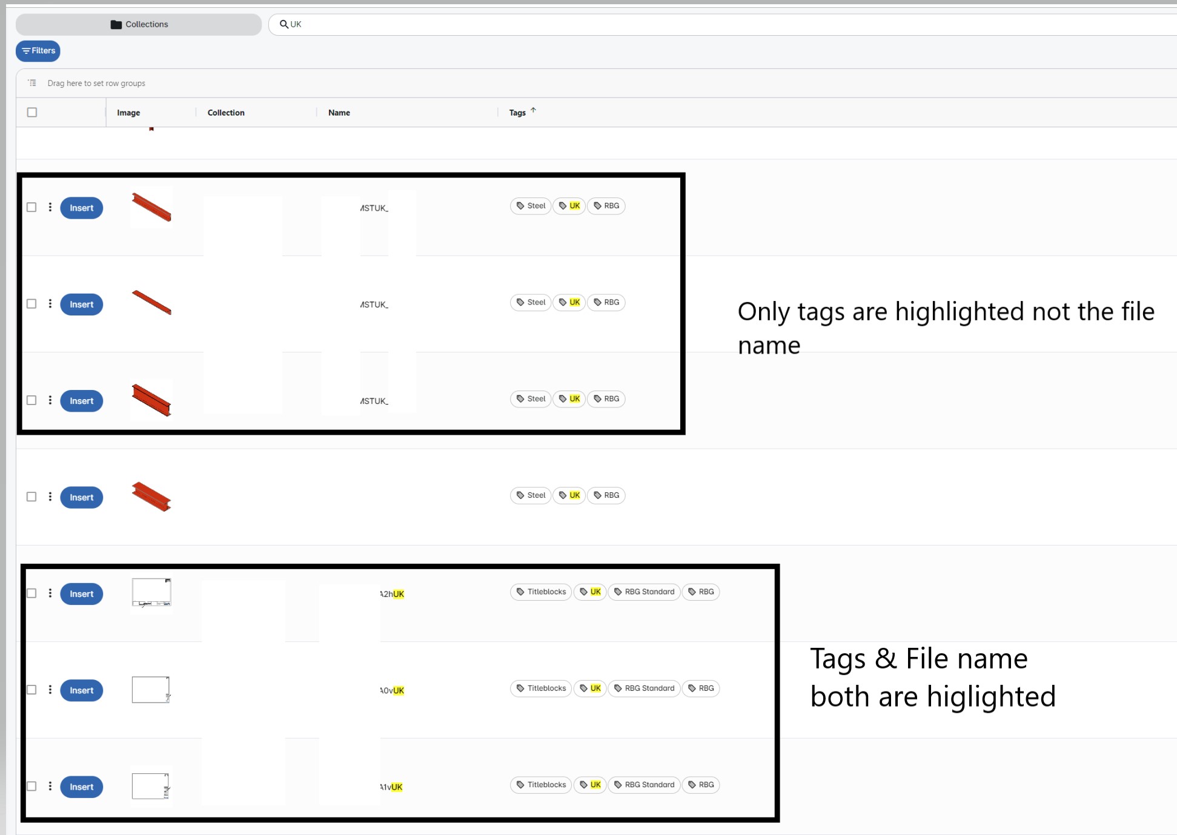The width and height of the screenshot is (1177, 835).
Task: Click the magnifier search icon
Action: tap(283, 24)
